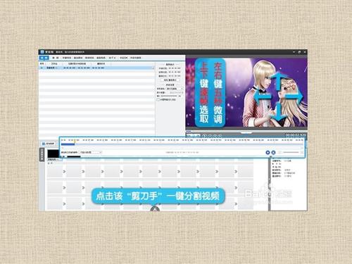Click the speaker icon beside the volume slider

point(158,96)
